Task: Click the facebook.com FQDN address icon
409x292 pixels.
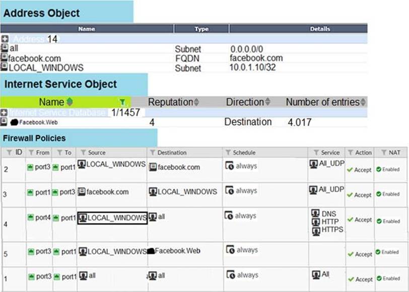Action: (x=4, y=58)
